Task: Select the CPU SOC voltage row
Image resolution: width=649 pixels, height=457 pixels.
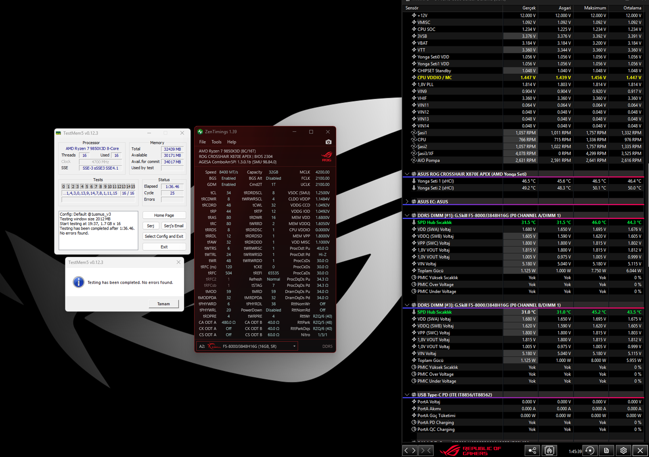Action: click(x=523, y=29)
